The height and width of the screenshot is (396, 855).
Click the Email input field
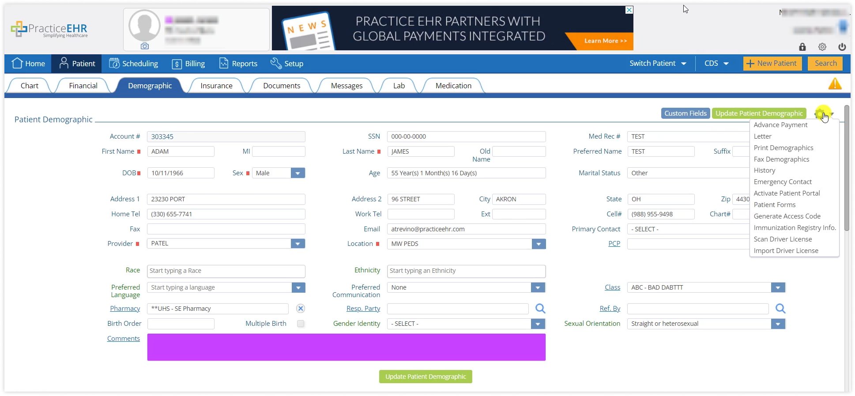(466, 229)
